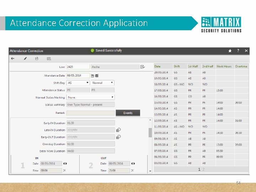Select the 15/05/2014 row
This screenshot has height=192, width=256.
(201, 102)
